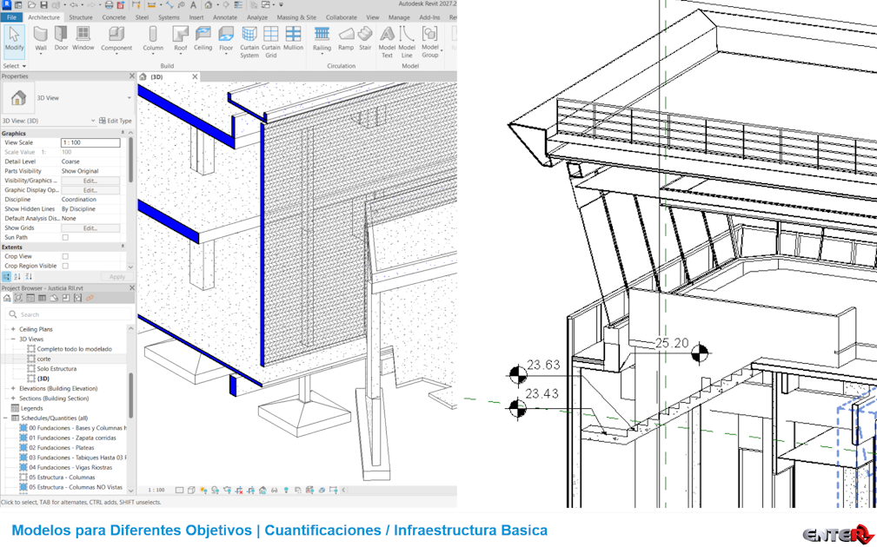The width and height of the screenshot is (877, 547).
Task: Switch to the Structure ribbon tab
Action: (x=81, y=17)
